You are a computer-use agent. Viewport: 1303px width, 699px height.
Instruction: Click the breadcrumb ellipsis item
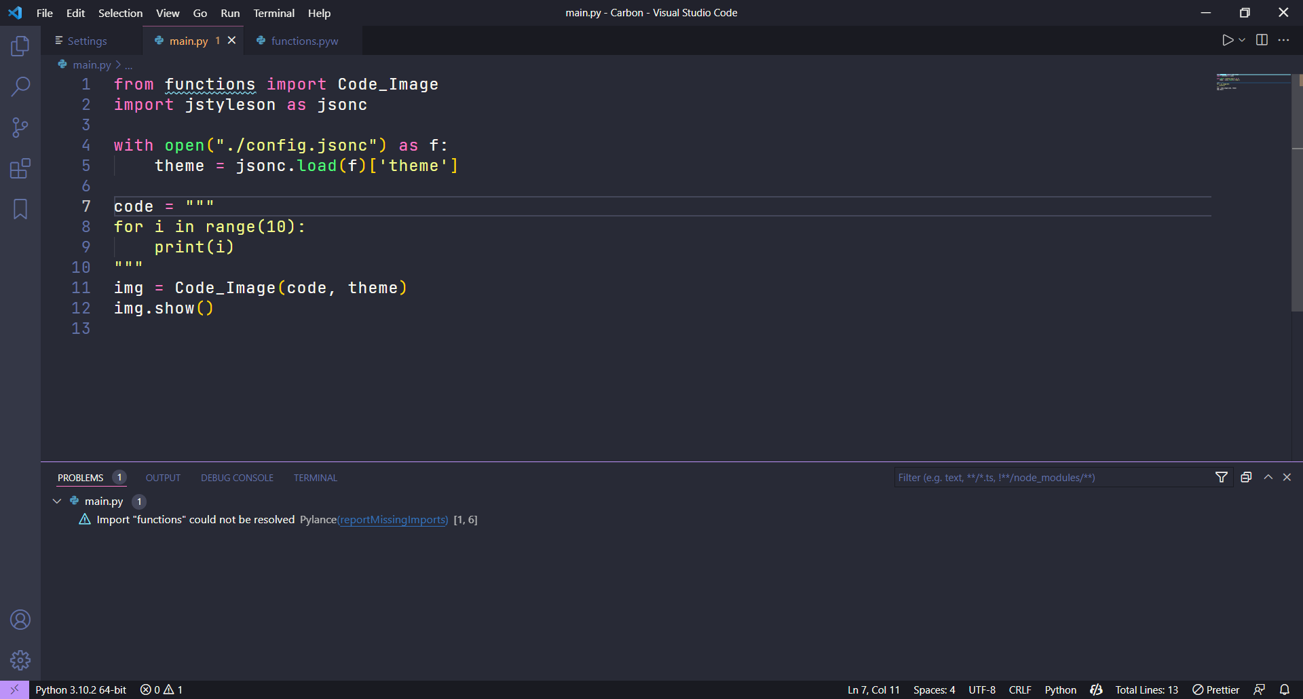[x=128, y=65]
